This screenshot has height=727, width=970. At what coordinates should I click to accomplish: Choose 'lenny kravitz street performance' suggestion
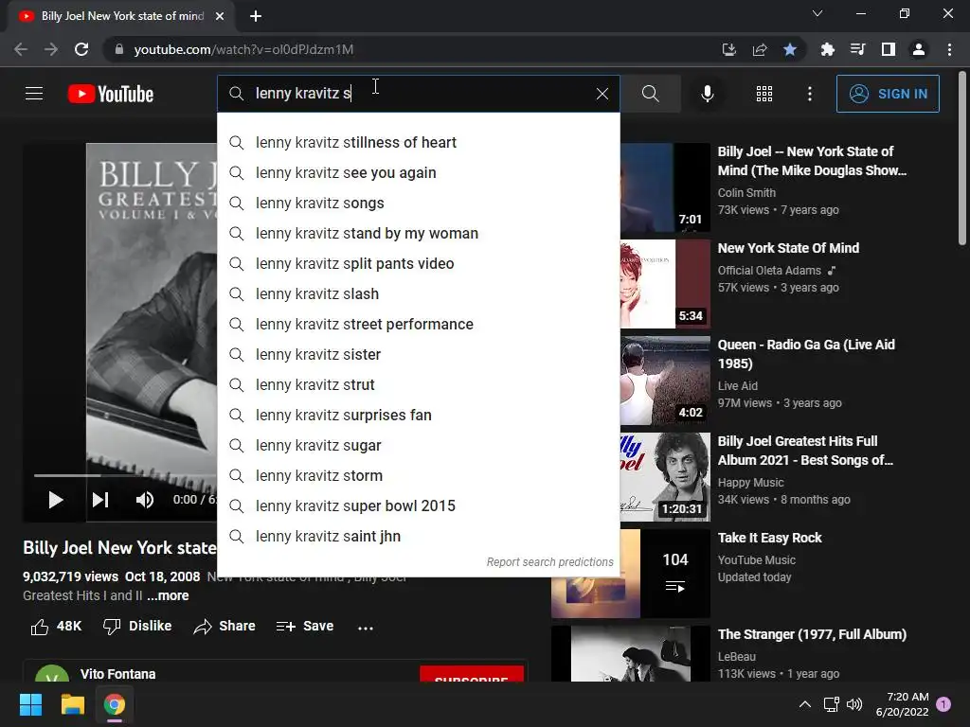coord(418,324)
